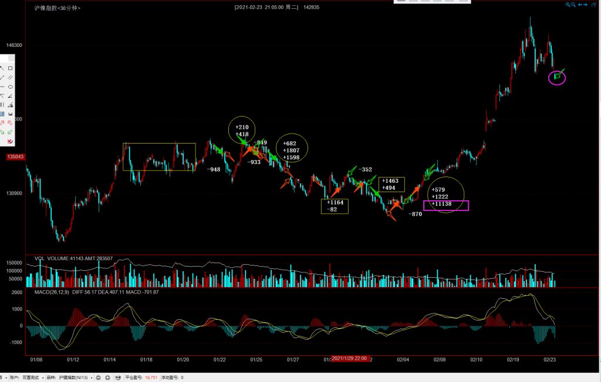This screenshot has height=382, width=601.
Task: Click the 沪镍指数<30分钟> chart title
Action: pyautogui.click(x=58, y=8)
